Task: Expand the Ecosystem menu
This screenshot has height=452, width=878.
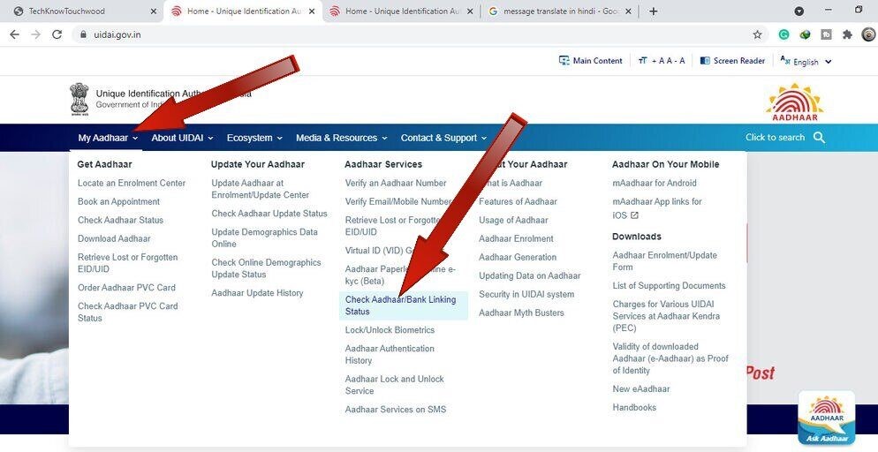Action: pyautogui.click(x=254, y=138)
